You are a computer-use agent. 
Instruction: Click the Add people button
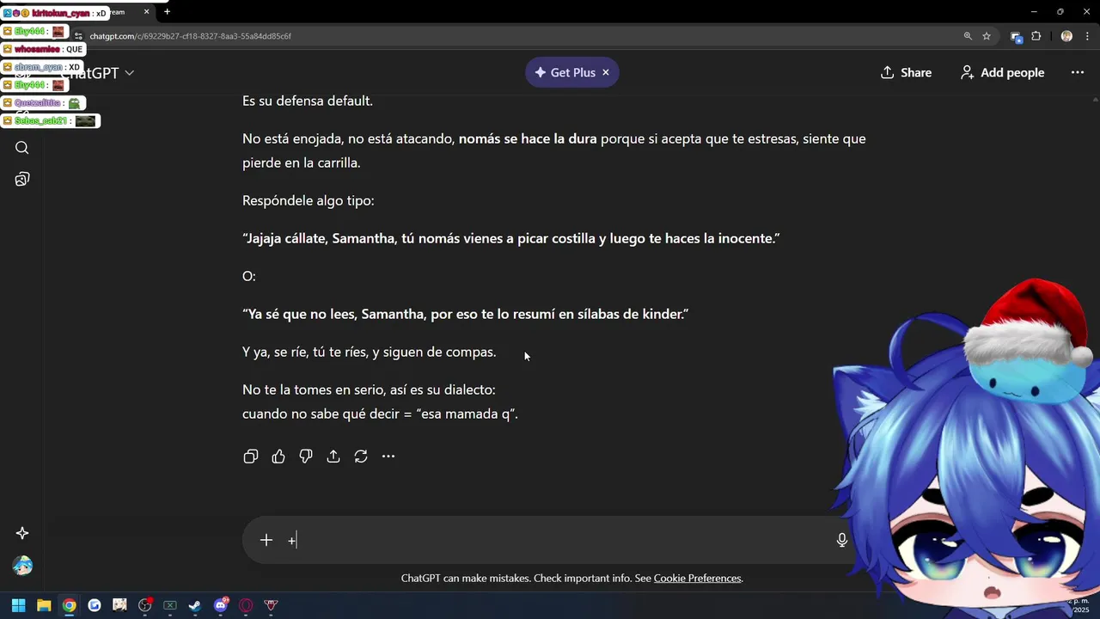pos(1002,72)
